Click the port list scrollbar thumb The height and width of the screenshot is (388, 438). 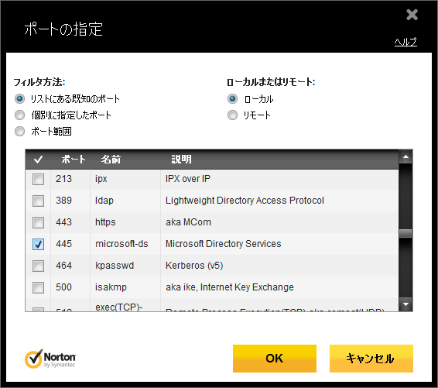click(405, 233)
